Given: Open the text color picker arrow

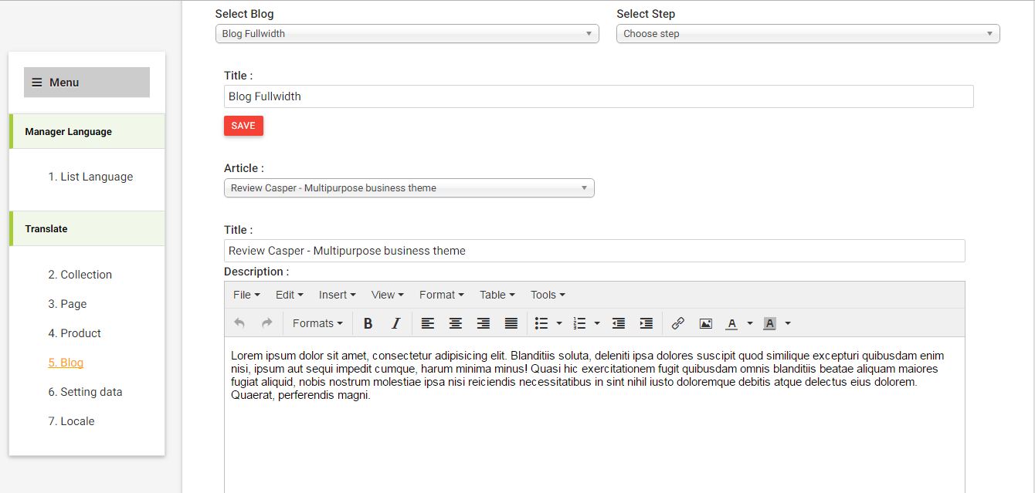Looking at the screenshot, I should click(x=749, y=323).
